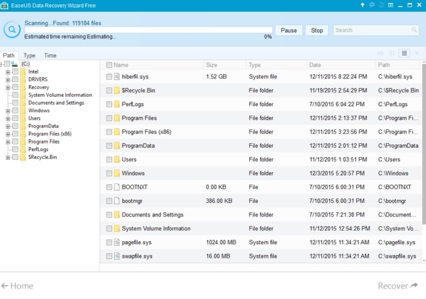Switch to thumbnail grid view icon
The image size is (426, 299).
click(392, 53)
